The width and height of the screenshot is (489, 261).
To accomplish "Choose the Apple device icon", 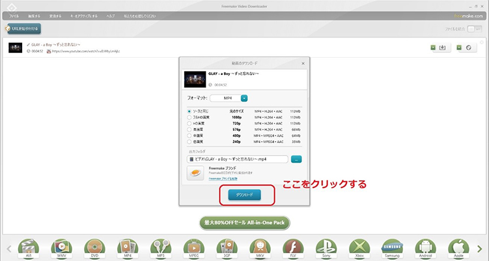I will coord(458,249).
